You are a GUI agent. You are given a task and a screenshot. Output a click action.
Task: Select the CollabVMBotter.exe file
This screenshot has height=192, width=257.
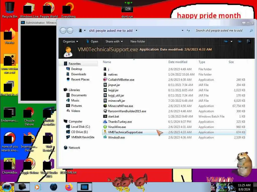point(174,80)
